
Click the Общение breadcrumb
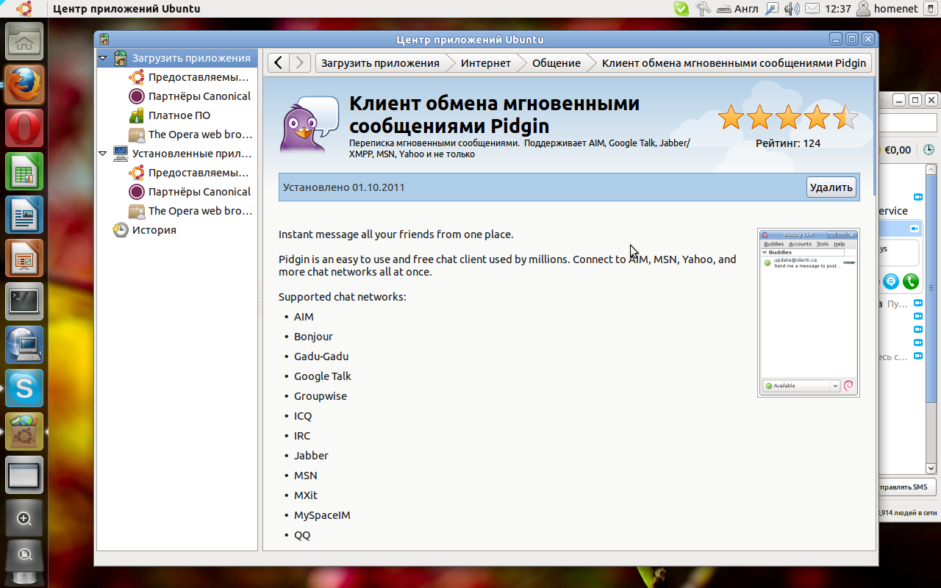click(x=557, y=62)
